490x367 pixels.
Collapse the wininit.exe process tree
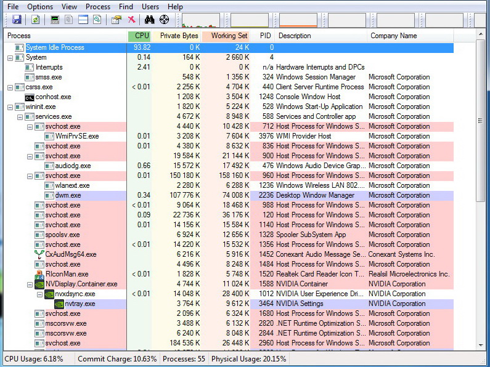10,107
